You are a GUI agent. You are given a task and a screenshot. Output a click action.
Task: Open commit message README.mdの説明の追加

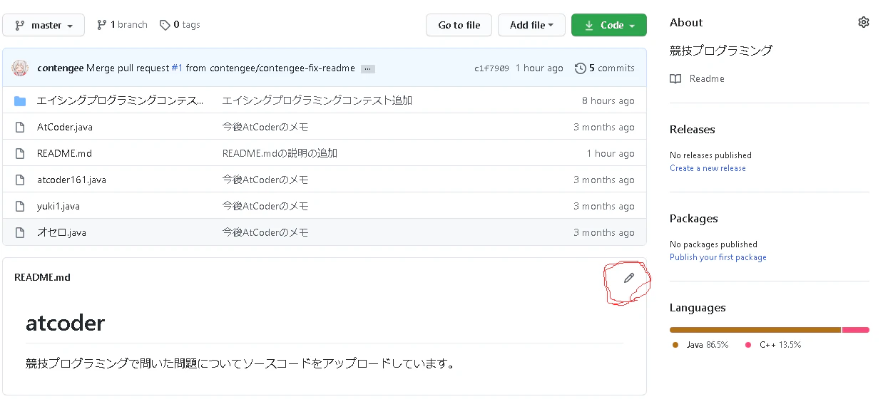point(280,153)
